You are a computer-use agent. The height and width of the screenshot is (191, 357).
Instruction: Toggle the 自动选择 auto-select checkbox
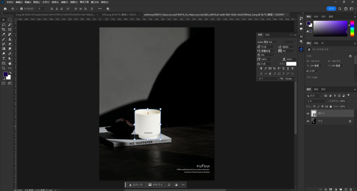(22, 9)
